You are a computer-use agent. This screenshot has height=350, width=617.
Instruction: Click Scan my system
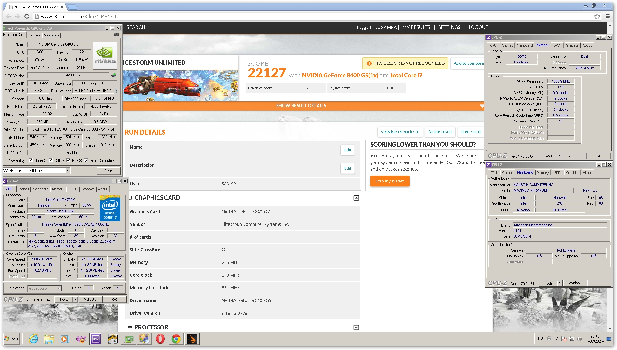tap(390, 181)
